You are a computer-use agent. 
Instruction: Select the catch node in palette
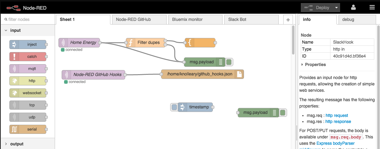(x=28, y=57)
